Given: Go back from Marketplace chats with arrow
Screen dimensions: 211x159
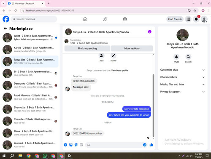Looking at the screenshot, I should pos(5,29).
